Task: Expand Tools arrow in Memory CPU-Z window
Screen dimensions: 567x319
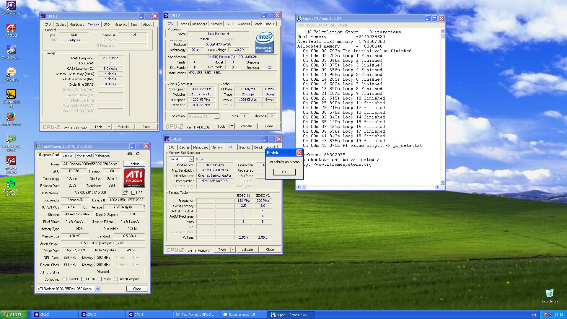Action: coord(109,127)
